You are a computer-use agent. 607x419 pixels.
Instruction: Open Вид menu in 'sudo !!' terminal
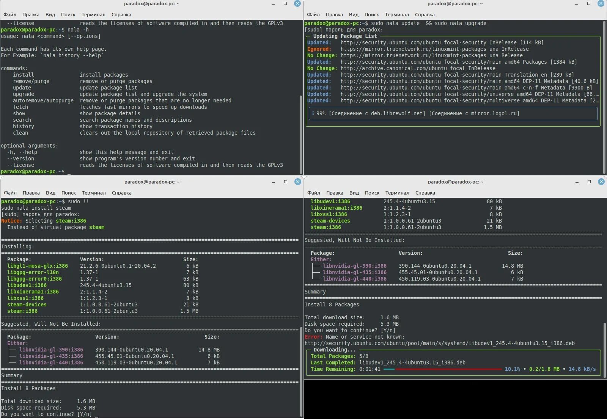click(50, 193)
